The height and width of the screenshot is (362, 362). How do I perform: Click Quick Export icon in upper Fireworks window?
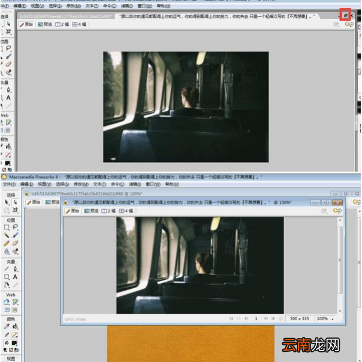[349, 24]
